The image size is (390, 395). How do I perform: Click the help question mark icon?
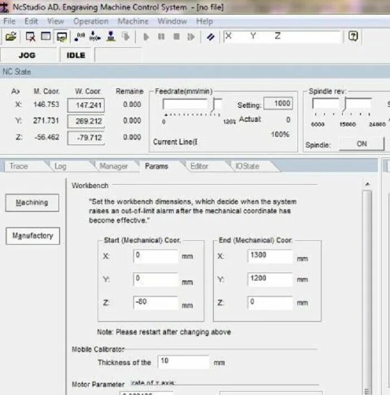point(353,36)
